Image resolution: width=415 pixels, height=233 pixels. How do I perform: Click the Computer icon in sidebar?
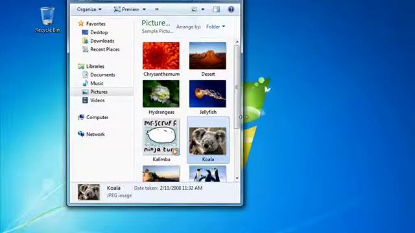point(81,117)
